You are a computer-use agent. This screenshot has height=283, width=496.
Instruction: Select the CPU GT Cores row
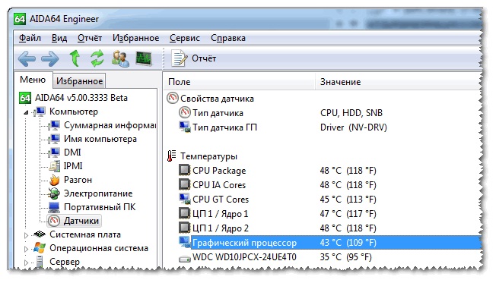click(x=323, y=200)
